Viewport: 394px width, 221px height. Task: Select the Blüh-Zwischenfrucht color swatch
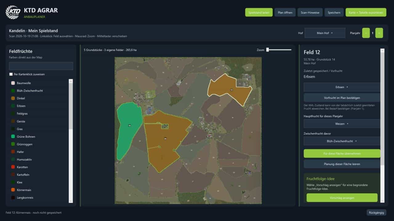13,91
